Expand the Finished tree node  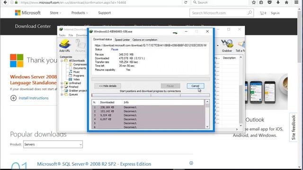62,87
